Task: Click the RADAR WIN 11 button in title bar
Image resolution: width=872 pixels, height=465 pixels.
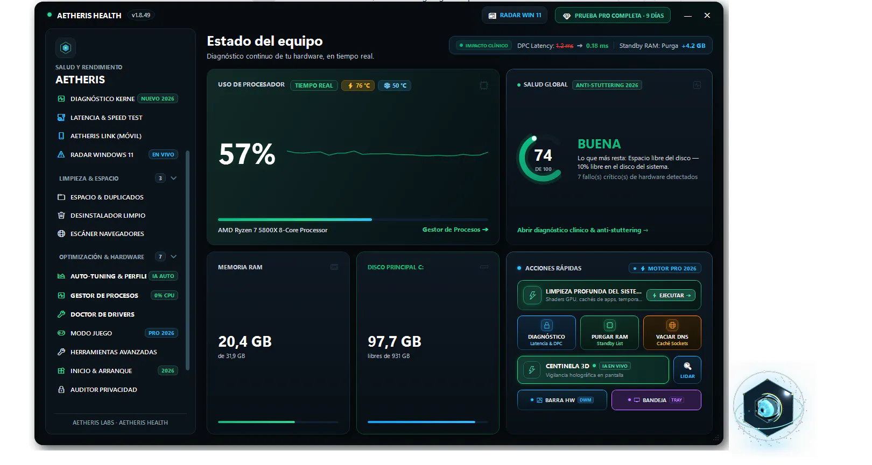Action: pyautogui.click(x=515, y=16)
